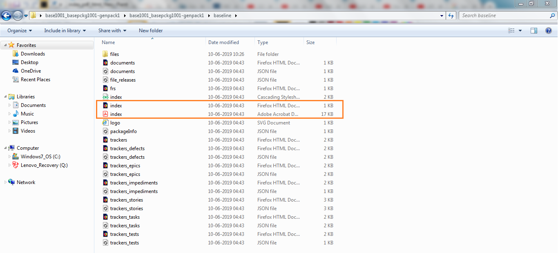Open Desktop in Favorites
The image size is (558, 253).
(29, 62)
